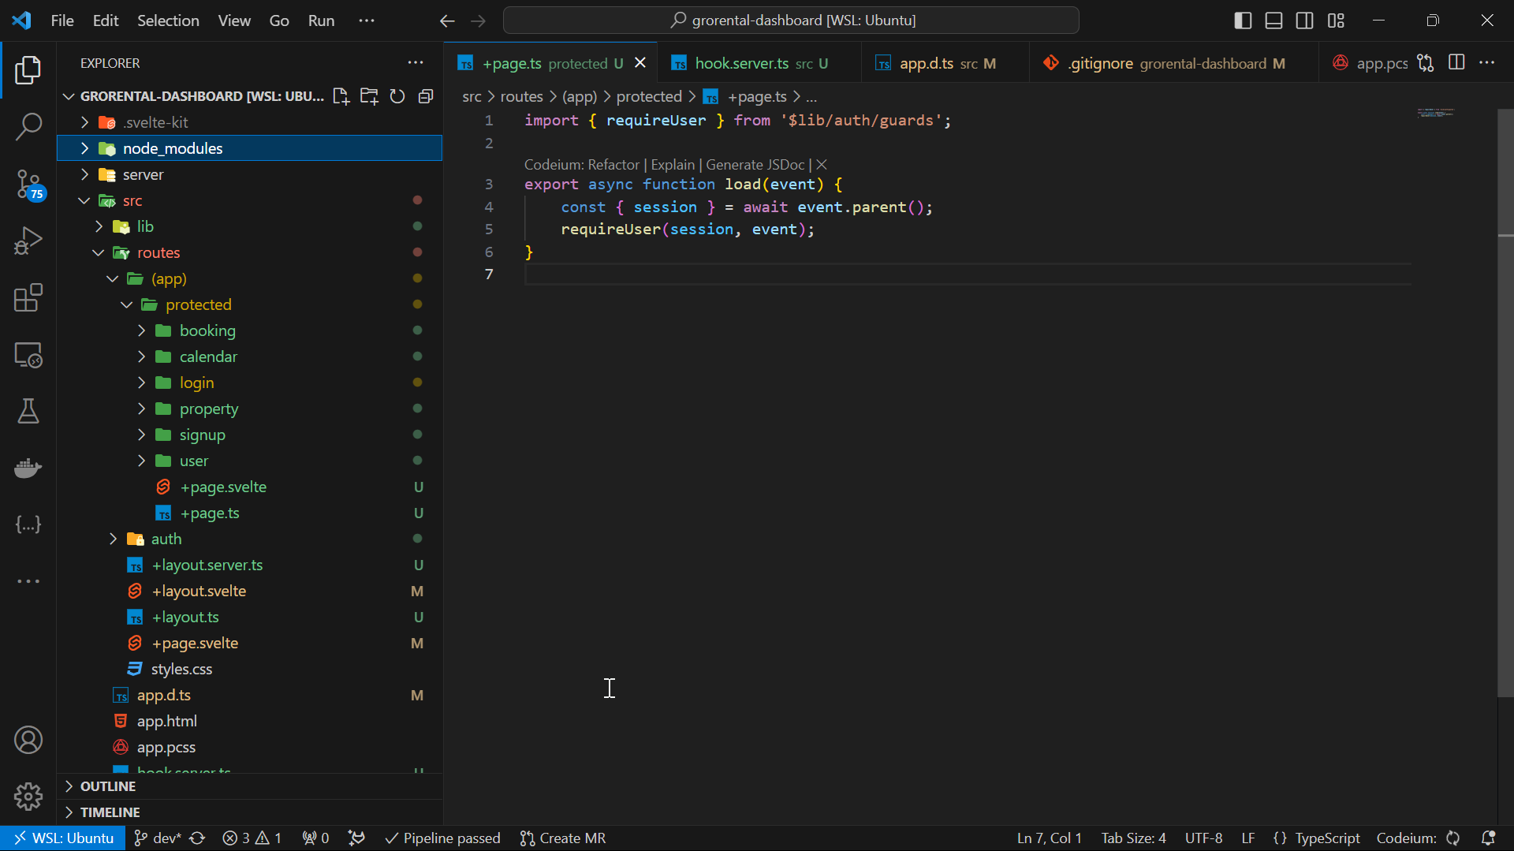Open the Remote Explorer view
The image size is (1514, 851).
coord(28,355)
